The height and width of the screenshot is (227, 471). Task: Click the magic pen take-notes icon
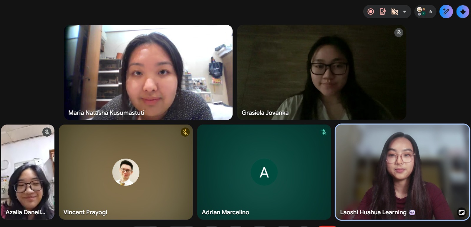pyautogui.click(x=446, y=11)
